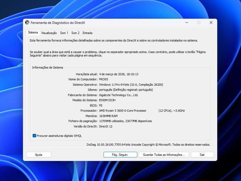The height and width of the screenshot is (181, 241).
Task: Go to next page with Pág. Seguin.
Action: tap(120, 155)
